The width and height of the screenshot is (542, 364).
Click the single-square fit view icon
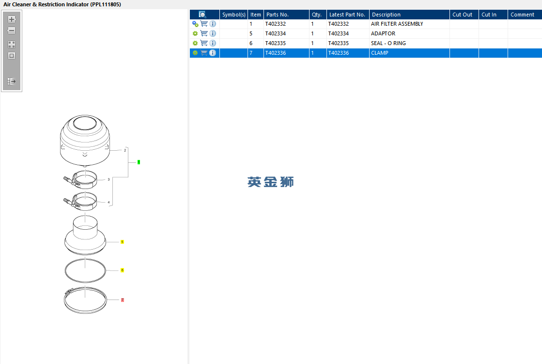coord(12,56)
